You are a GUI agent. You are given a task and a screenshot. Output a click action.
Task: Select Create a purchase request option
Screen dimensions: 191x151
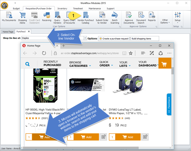pyautogui.click(x=100, y=38)
